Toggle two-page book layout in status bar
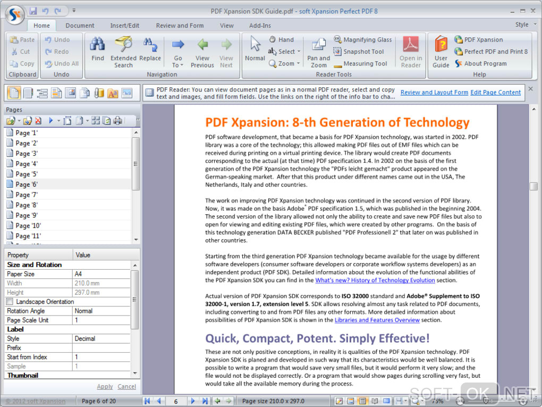 point(375,401)
